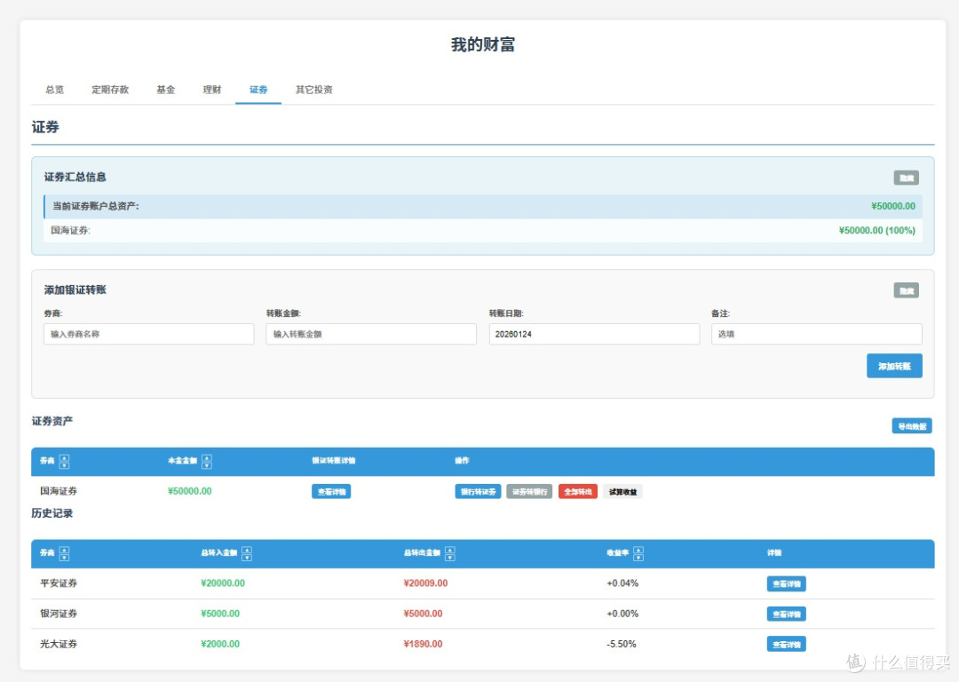Sort history by 总转出金额 arrows

tap(449, 553)
